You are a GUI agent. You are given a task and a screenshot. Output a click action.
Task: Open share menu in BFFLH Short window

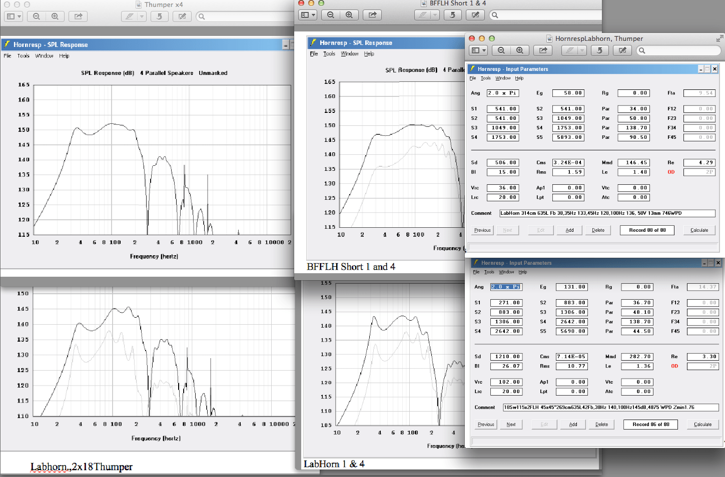[372, 15]
